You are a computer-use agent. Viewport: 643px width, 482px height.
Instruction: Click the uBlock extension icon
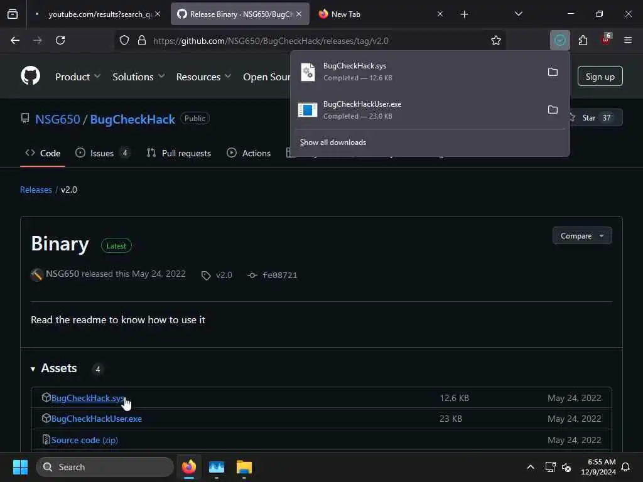point(606,40)
